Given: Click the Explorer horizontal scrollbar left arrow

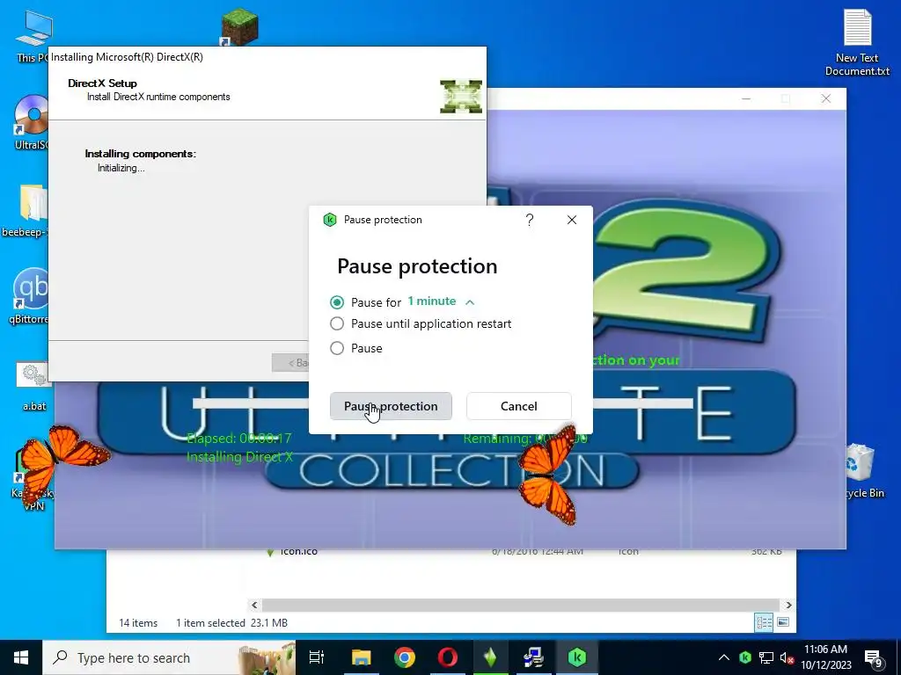Looking at the screenshot, I should coord(254,605).
